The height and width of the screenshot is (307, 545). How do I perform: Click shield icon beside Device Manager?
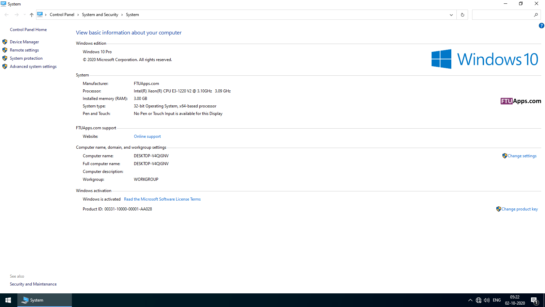[5, 42]
